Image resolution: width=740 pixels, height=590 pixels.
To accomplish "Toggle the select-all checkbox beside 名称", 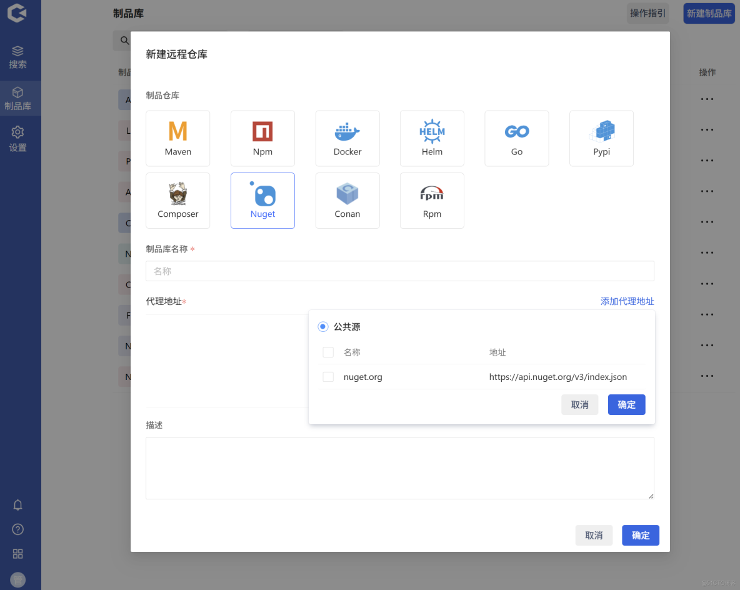I will click(328, 352).
